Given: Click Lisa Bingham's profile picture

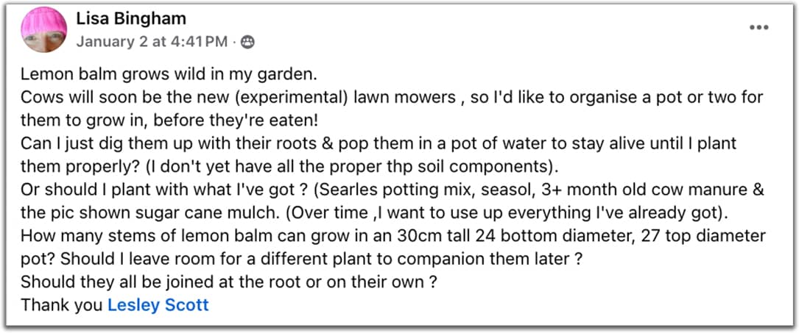Looking at the screenshot, I should point(43,31).
